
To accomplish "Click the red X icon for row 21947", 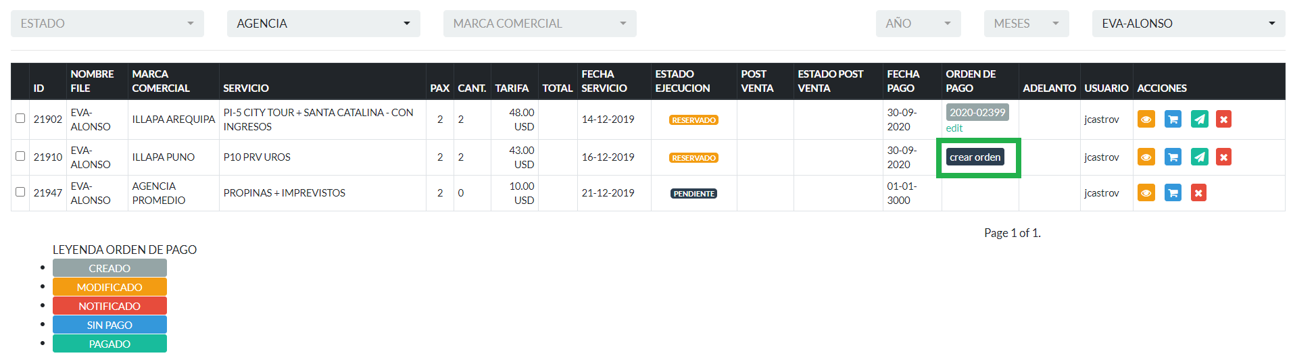I will [x=1198, y=193].
